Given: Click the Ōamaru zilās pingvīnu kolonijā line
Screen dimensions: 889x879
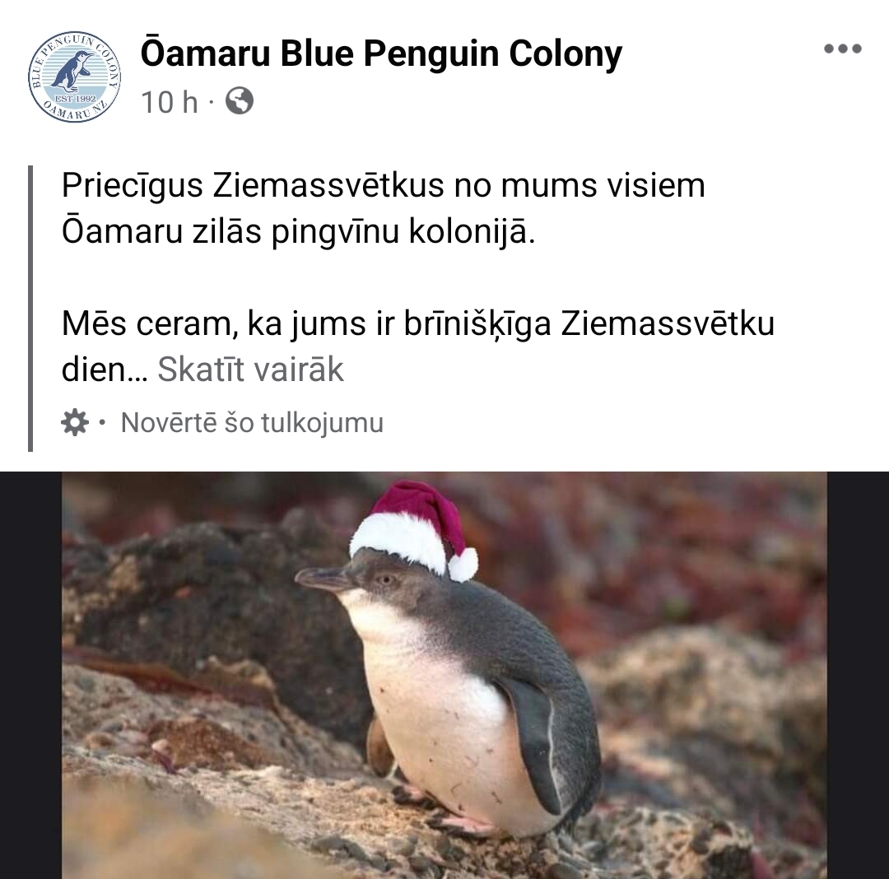Looking at the screenshot, I should point(298,232).
